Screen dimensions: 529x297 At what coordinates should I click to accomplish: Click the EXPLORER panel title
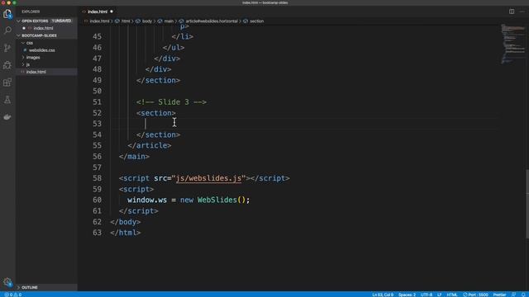coord(31,12)
